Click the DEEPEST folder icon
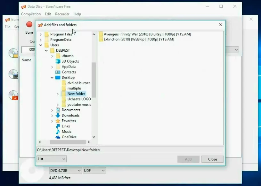The width and height of the screenshot is (261, 186). point(52,50)
